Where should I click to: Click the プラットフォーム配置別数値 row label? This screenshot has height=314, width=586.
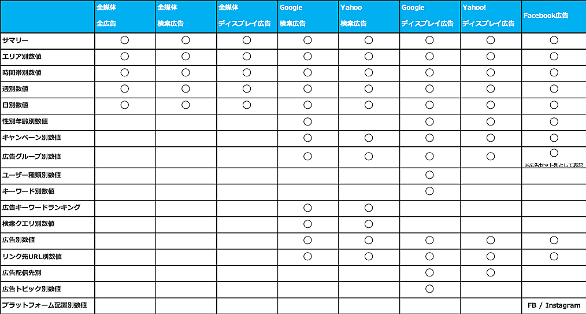pyautogui.click(x=44, y=305)
